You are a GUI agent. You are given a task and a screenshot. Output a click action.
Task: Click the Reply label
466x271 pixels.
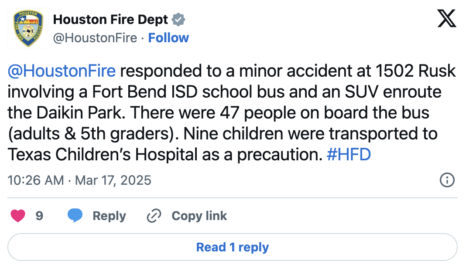tap(109, 216)
